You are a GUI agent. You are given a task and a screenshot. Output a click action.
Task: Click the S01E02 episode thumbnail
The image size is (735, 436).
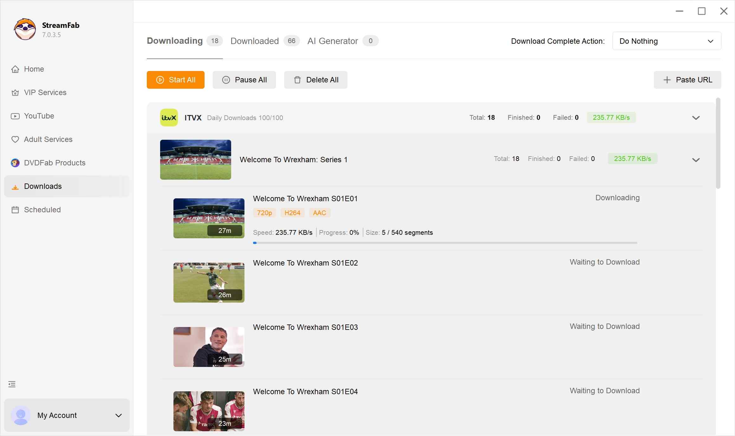tap(209, 283)
